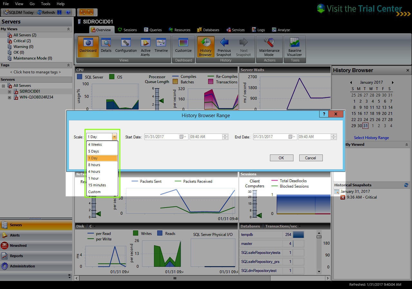
Task: Open the Timeline view
Action: point(161,46)
